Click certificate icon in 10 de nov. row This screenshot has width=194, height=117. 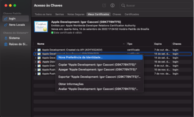(39, 70)
